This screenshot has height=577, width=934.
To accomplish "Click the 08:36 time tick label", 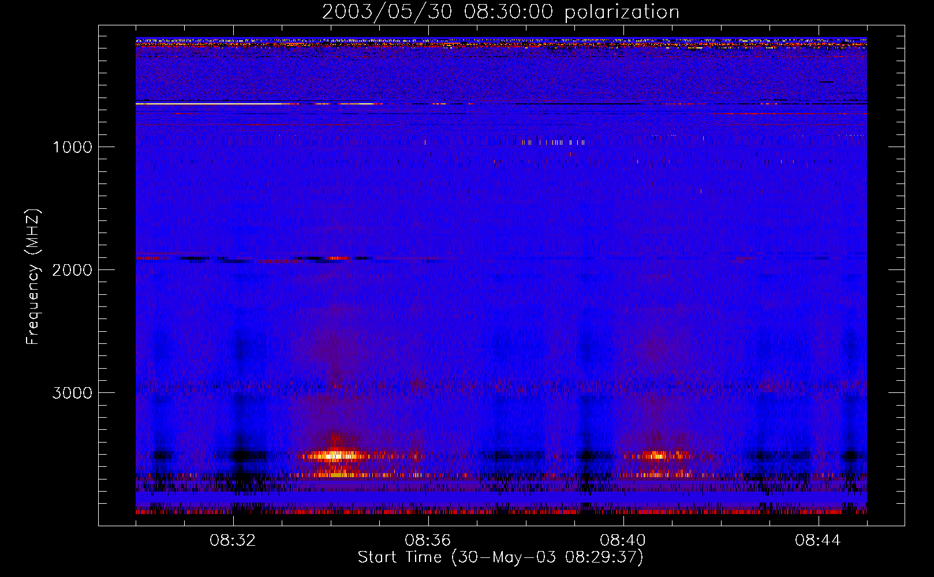I will tap(428, 541).
